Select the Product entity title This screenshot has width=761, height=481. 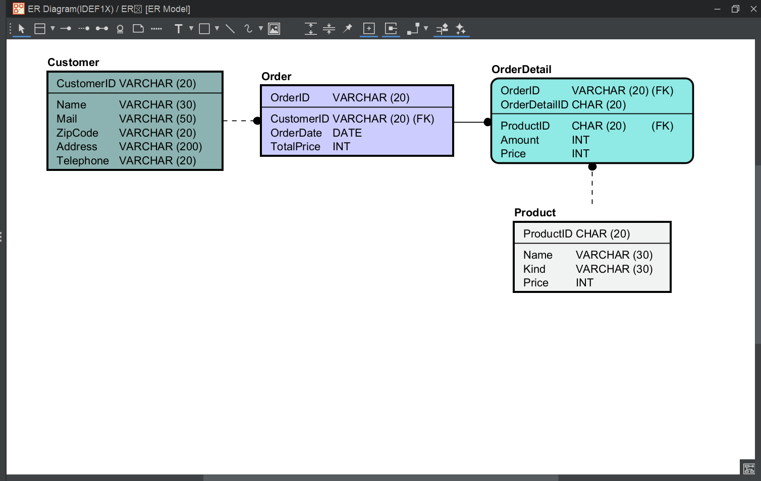[x=535, y=213]
